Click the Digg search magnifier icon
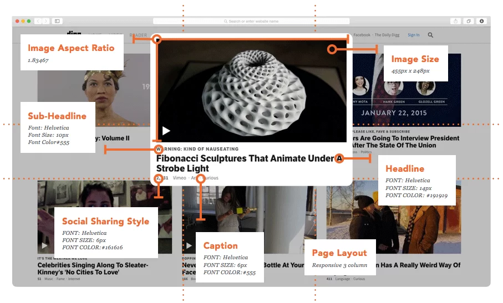This screenshot has height=303, width=503. pos(430,35)
